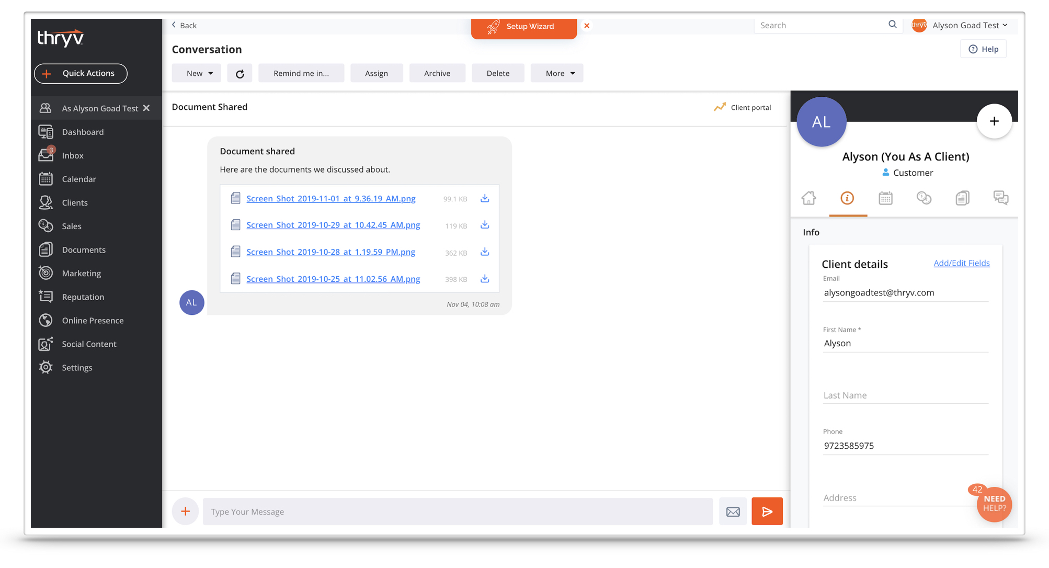The width and height of the screenshot is (1049, 568).
Task: Edit the client Email field
Action: (905, 292)
